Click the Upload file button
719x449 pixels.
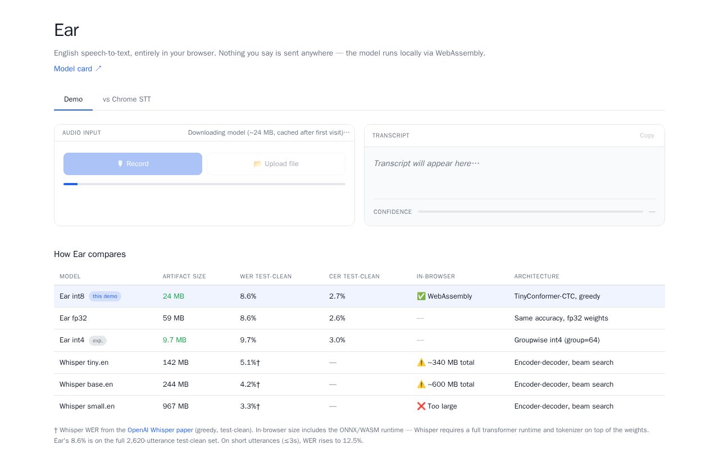point(276,164)
